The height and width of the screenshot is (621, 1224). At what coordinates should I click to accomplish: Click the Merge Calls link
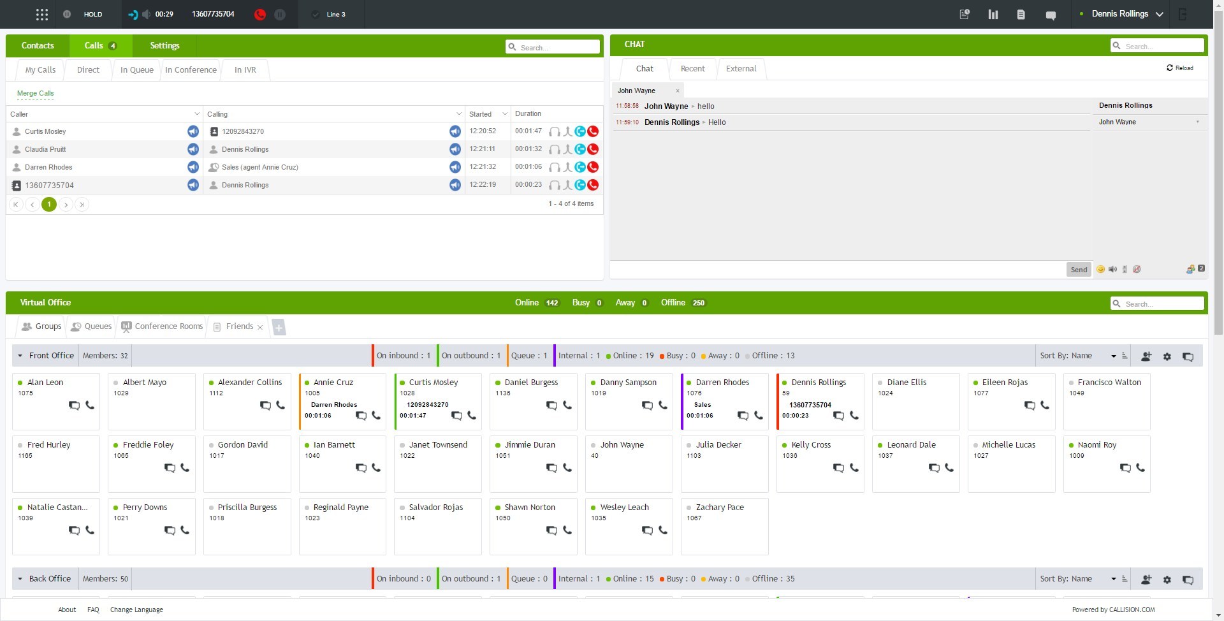pos(35,93)
